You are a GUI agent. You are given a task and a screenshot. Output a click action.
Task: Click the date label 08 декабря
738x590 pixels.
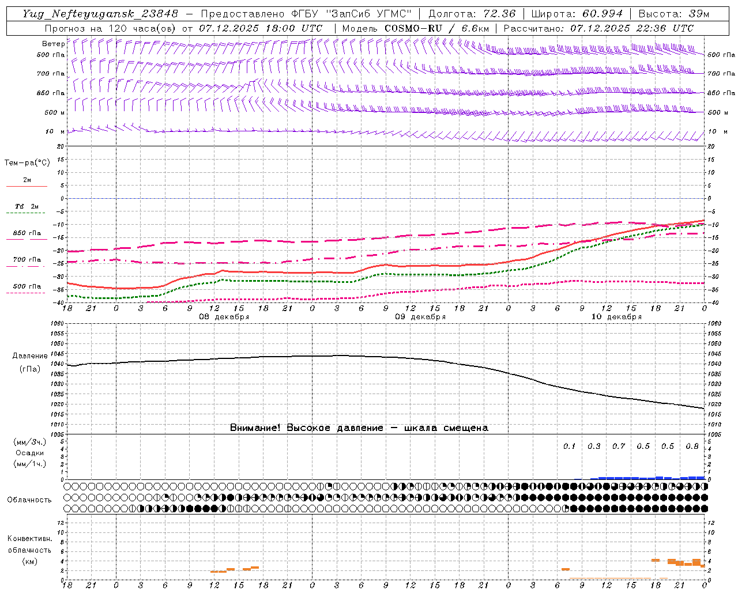click(x=224, y=317)
